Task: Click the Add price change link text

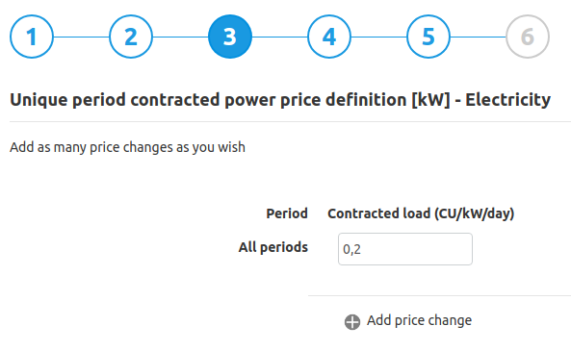Action: pos(419,320)
